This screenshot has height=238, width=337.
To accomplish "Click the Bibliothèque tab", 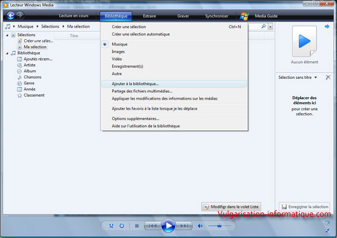I will pos(116,16).
